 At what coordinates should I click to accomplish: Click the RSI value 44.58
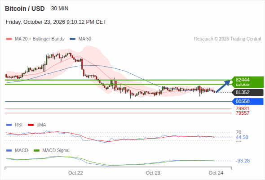click(x=242, y=137)
